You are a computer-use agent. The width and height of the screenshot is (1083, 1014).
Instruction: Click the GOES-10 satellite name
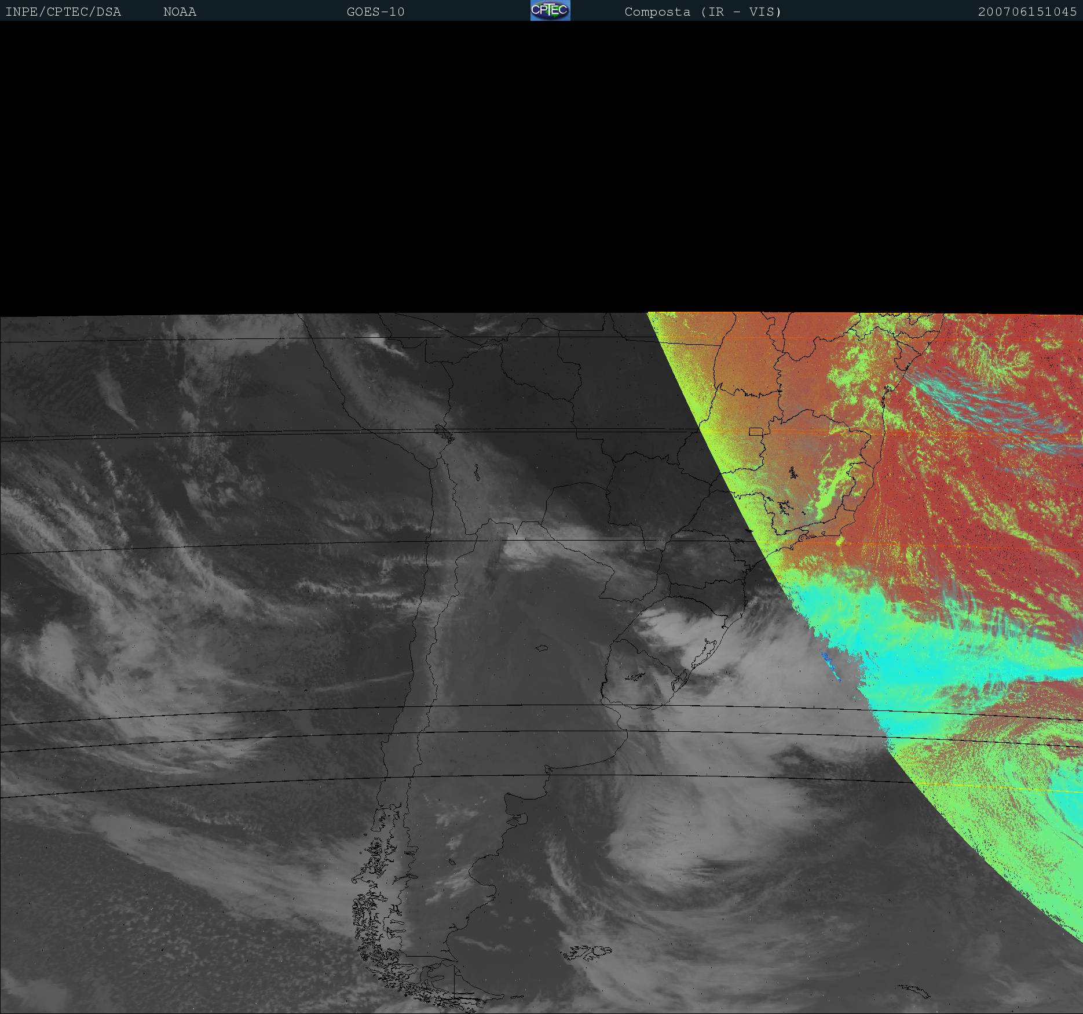375,12
